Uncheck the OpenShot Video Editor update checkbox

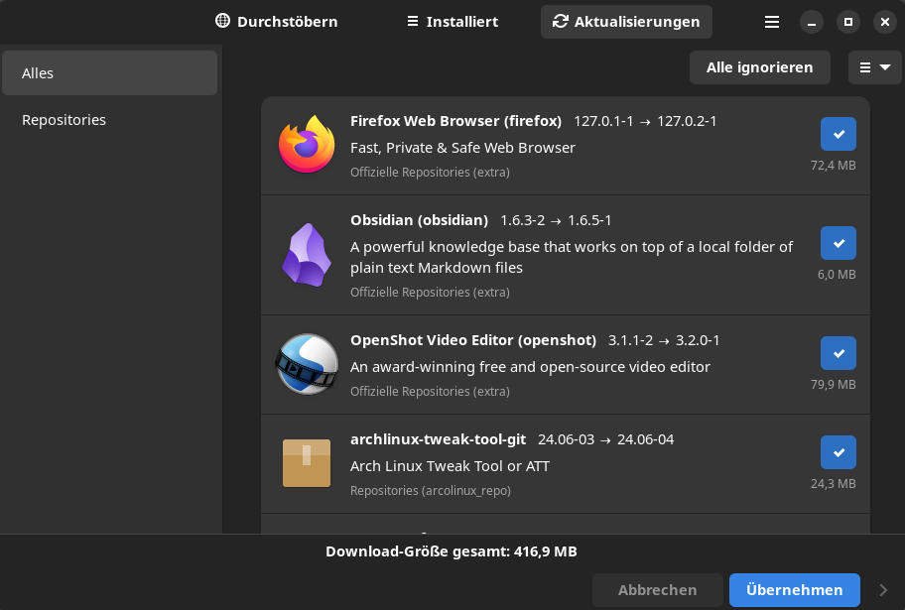tap(838, 353)
